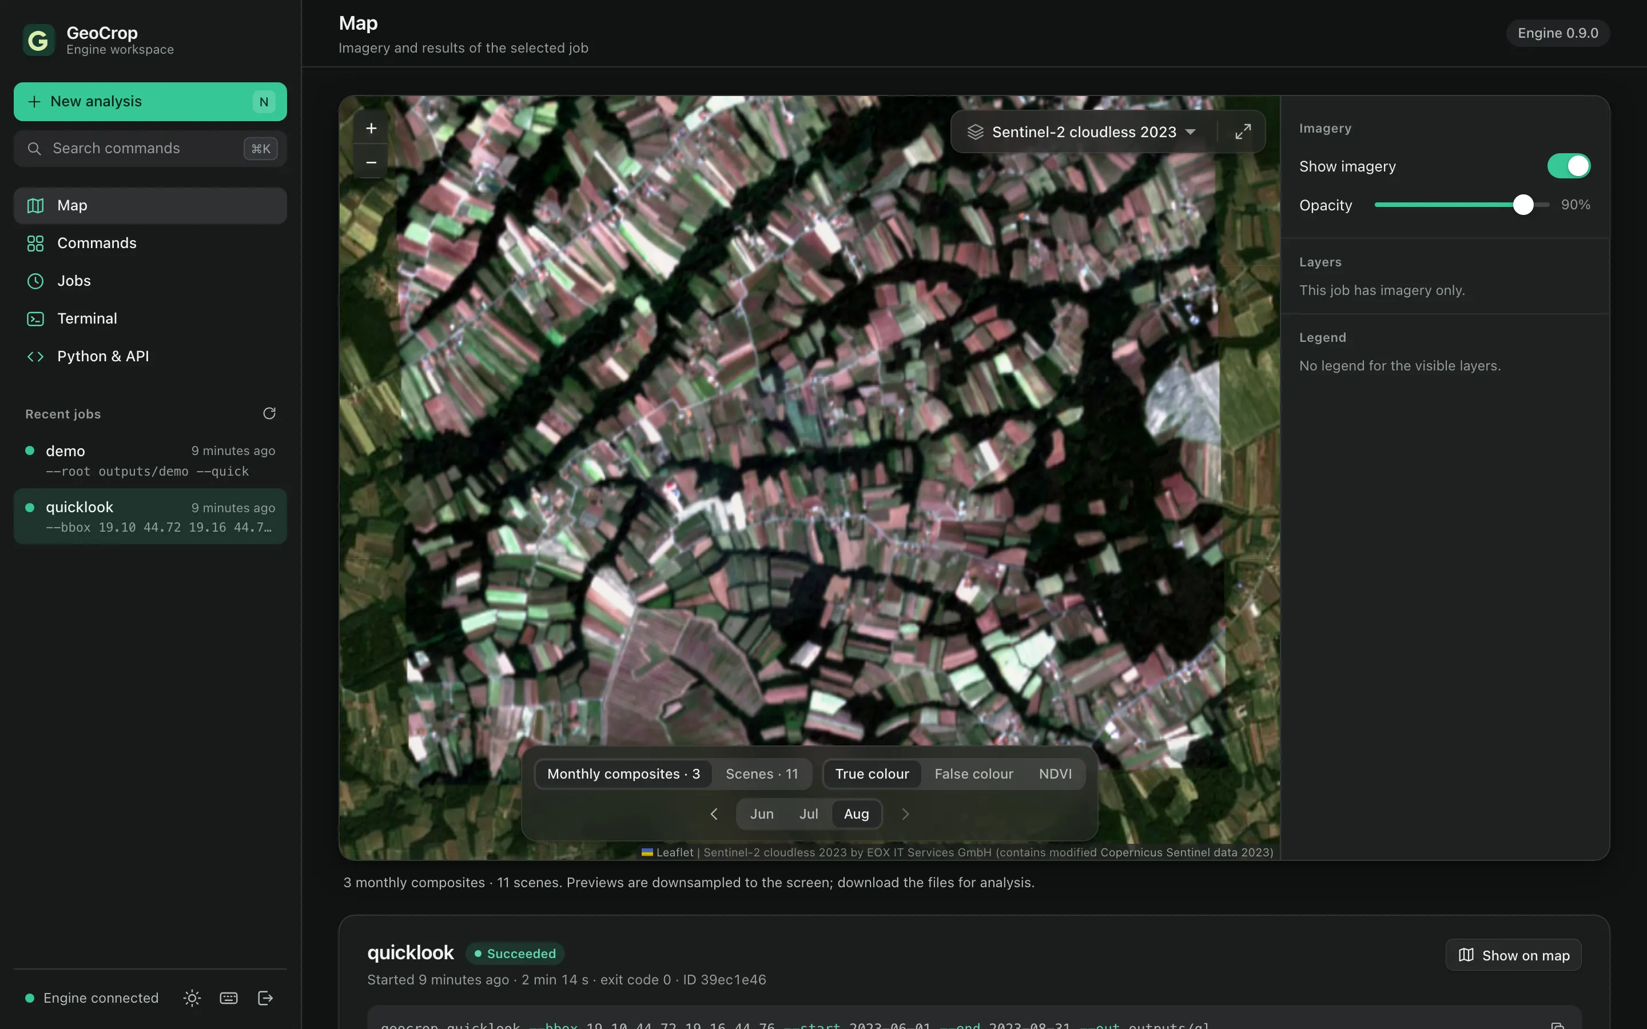Open the Jobs page
Viewport: 1647px width, 1029px height.
click(150, 281)
